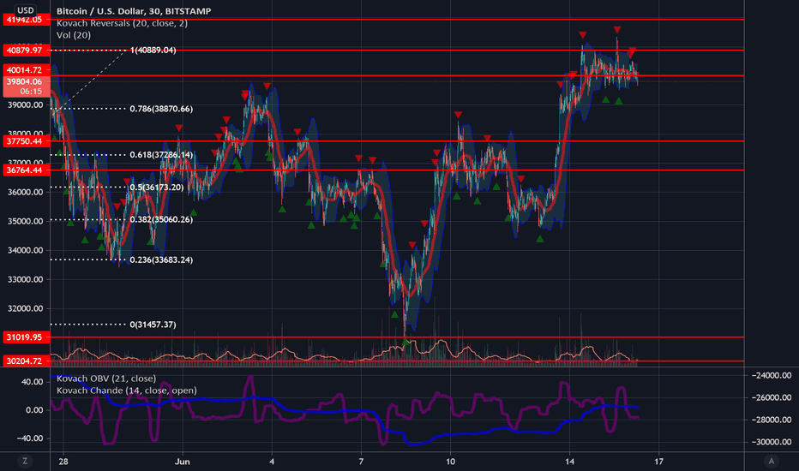Click the 32000.00 price axis label

point(25,308)
